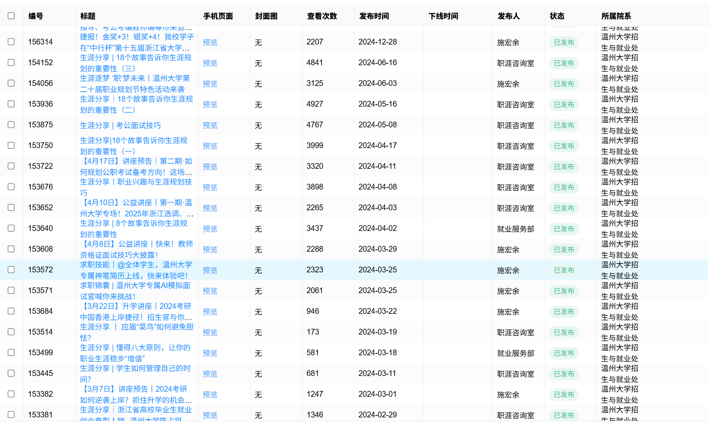Open the title link for article 154152

pos(135,63)
